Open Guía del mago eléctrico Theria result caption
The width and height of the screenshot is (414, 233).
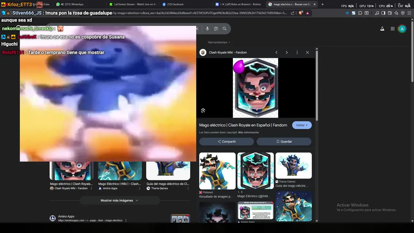coord(168,184)
